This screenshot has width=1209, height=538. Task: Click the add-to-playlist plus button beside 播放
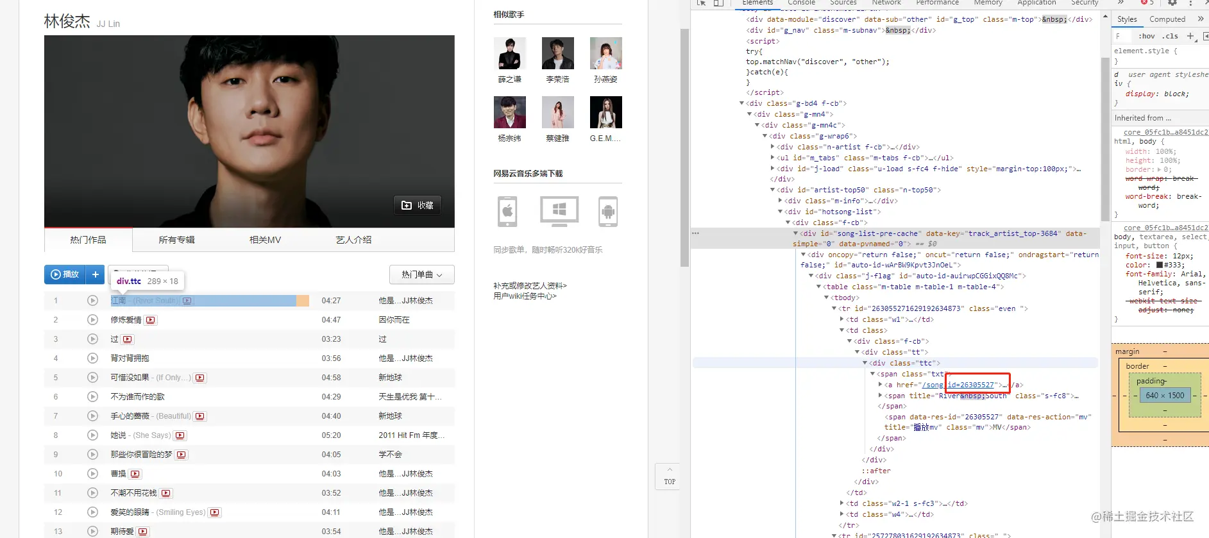click(x=95, y=274)
